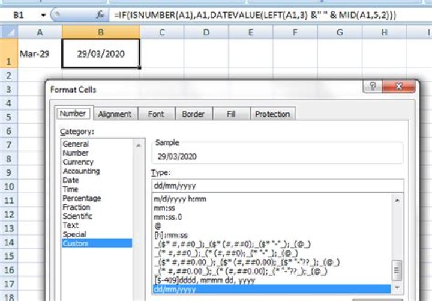
Task: Click the Name Box showing B1
Action: click(x=19, y=15)
